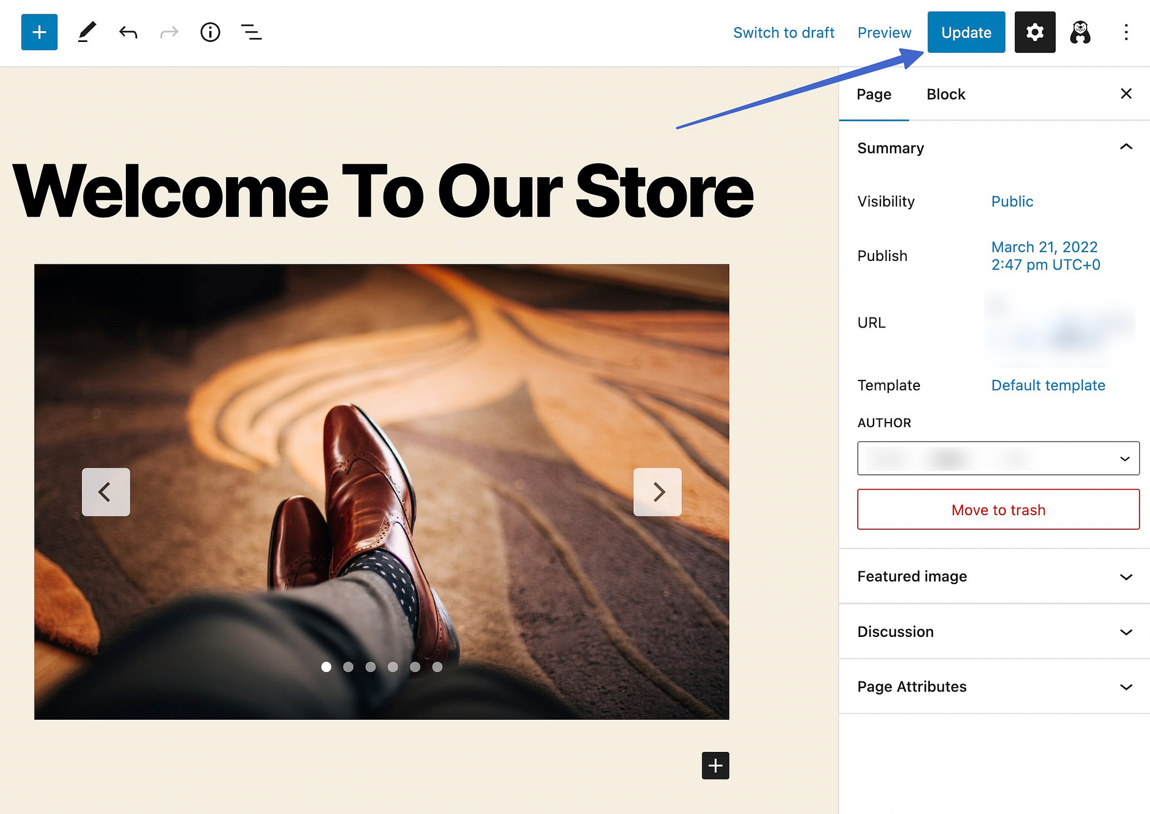Click the settings gear icon
The image size is (1150, 814).
coord(1036,32)
